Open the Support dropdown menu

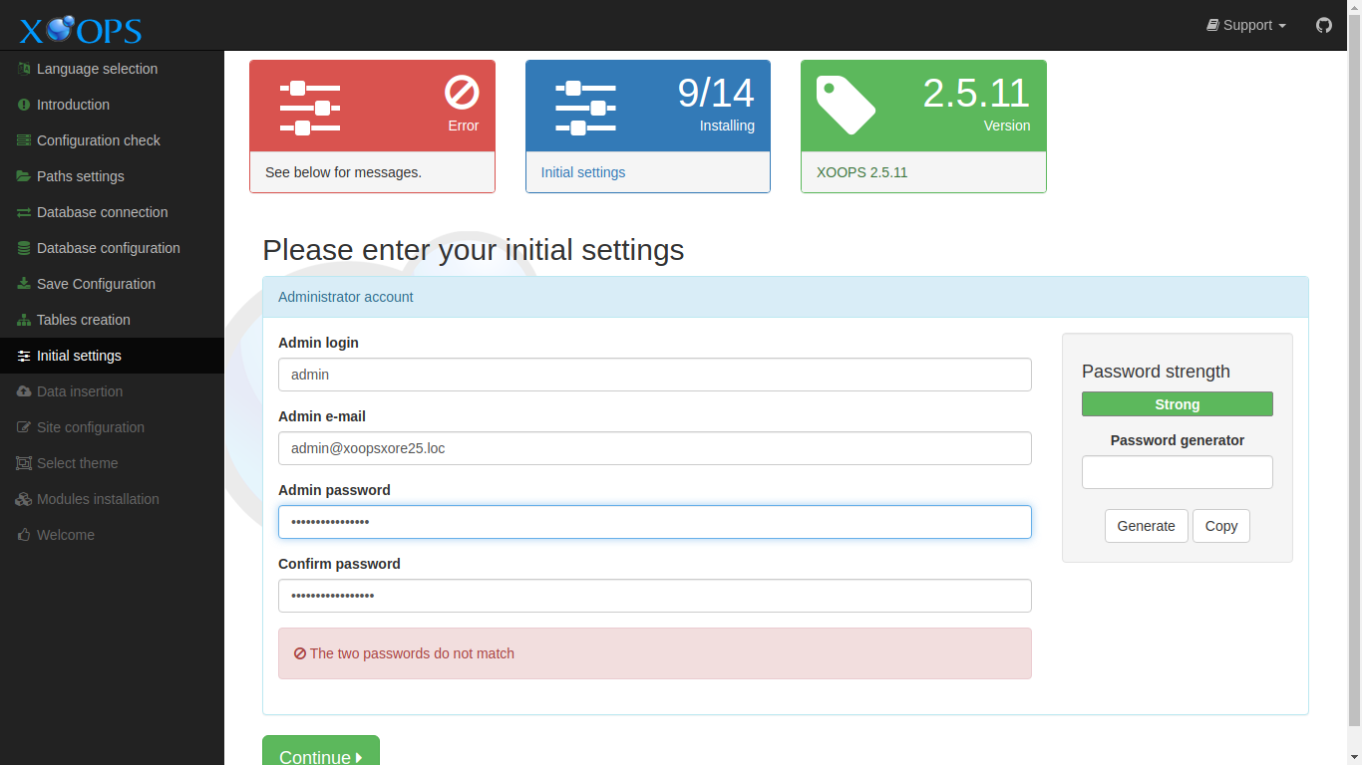1245,25
